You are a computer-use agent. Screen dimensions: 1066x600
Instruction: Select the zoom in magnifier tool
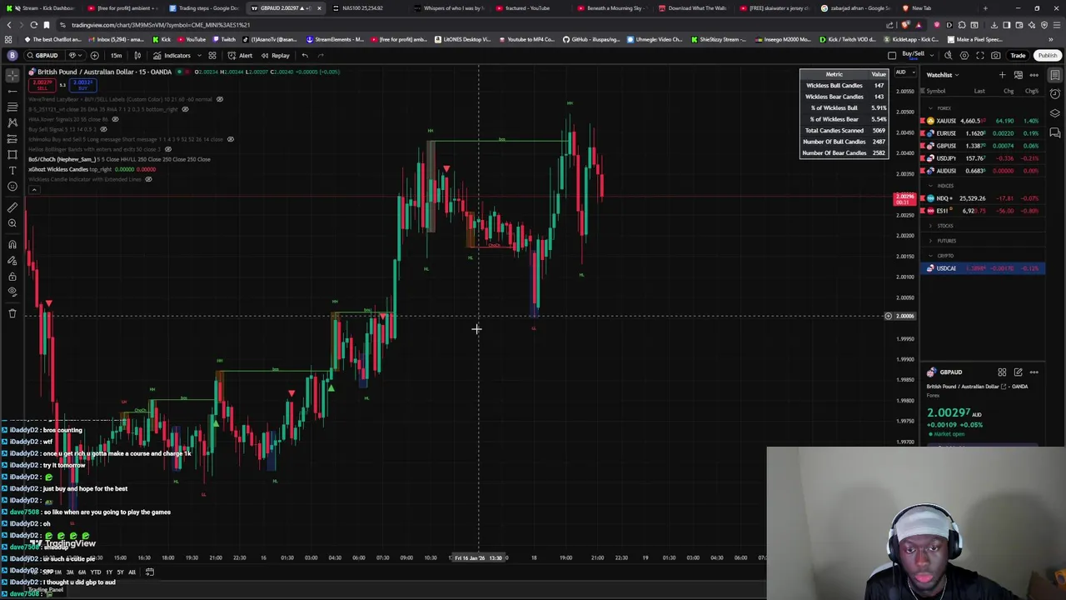coord(12,223)
